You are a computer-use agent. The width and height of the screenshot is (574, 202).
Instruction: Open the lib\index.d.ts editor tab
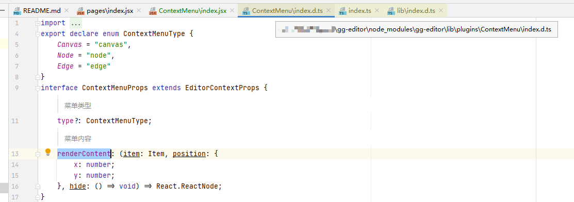pyautogui.click(x=416, y=11)
